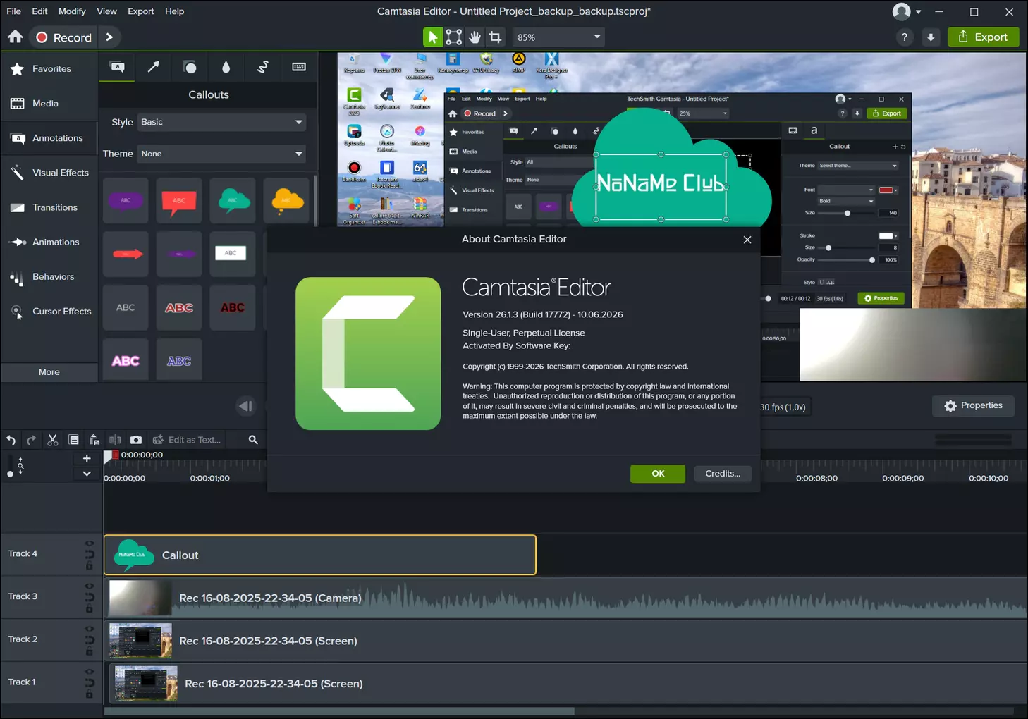Select the Blur and Highlight droplet tab
This screenshot has width=1028, height=719.
226,67
